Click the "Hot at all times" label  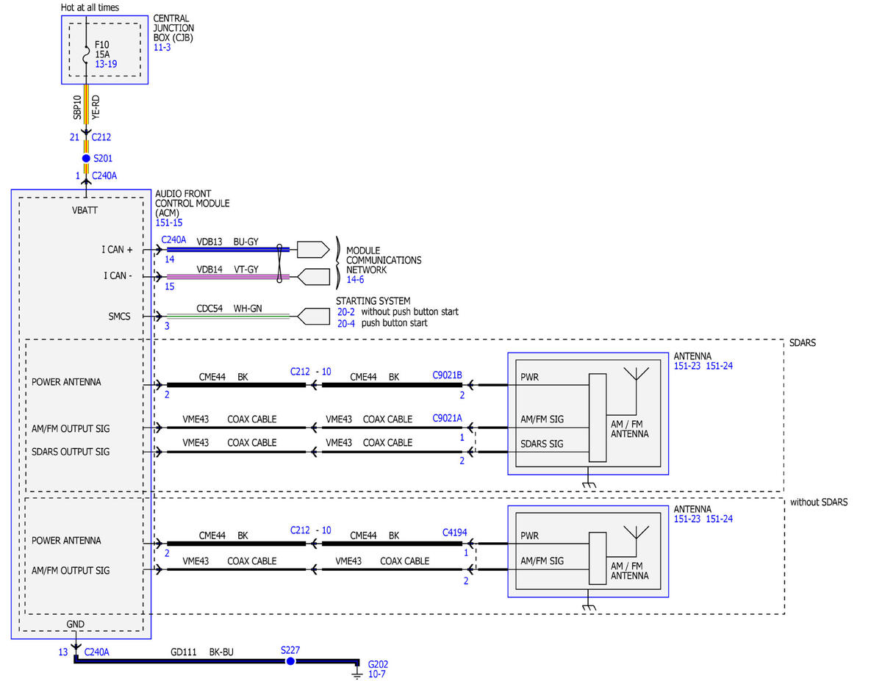coord(90,7)
